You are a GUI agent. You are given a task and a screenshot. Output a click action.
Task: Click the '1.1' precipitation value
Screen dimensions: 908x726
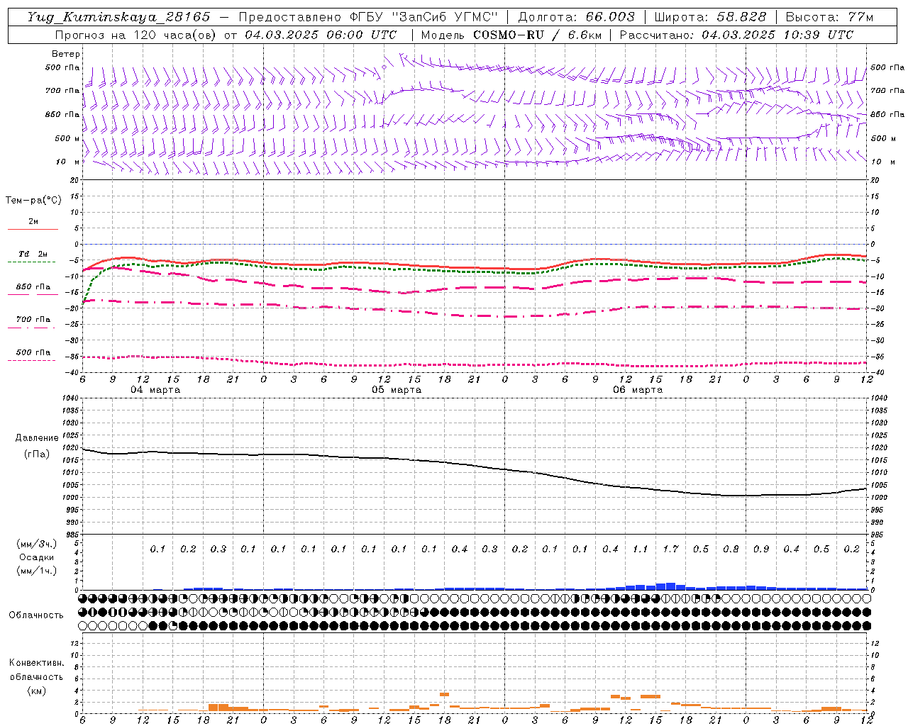[x=640, y=549]
